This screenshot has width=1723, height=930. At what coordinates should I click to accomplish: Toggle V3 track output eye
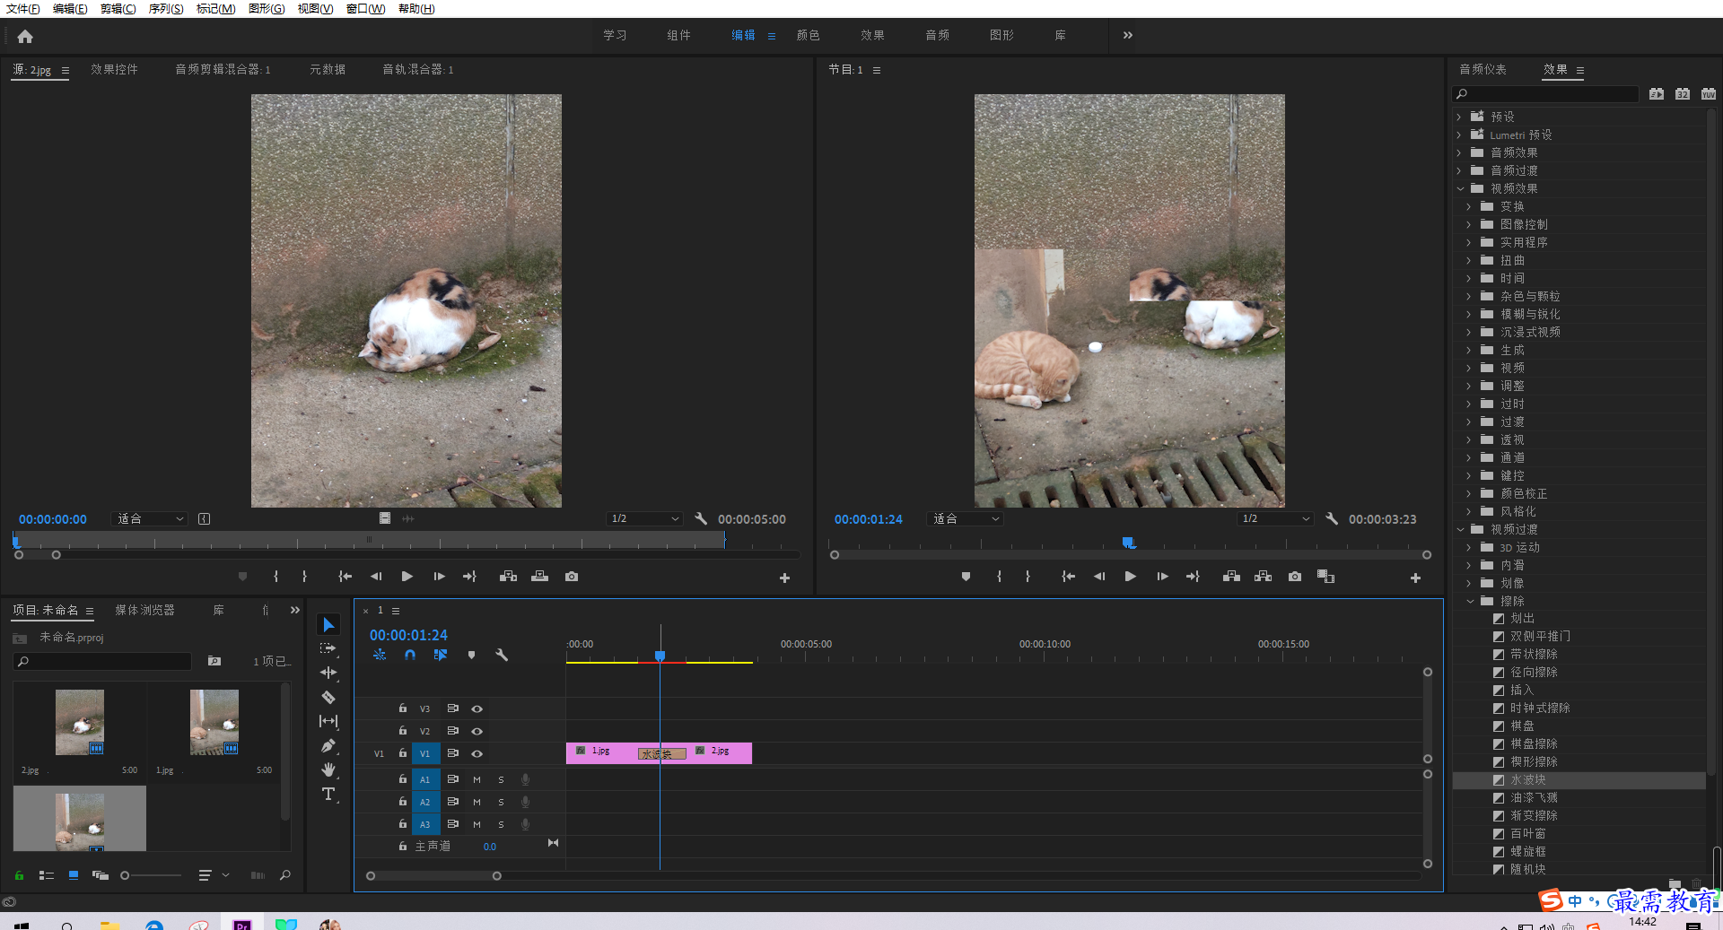tap(477, 708)
